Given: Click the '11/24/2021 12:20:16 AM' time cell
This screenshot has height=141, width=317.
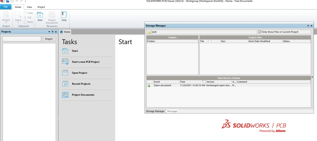Looking at the screenshot, I should 193,85.
